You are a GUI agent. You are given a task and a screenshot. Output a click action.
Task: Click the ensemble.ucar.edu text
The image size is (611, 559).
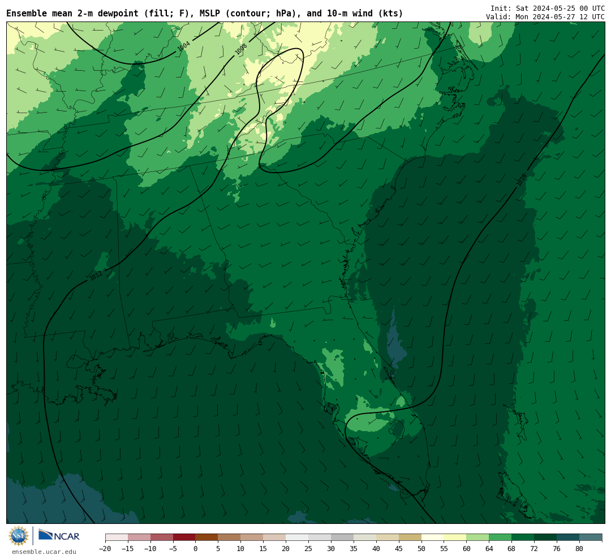(x=44, y=552)
